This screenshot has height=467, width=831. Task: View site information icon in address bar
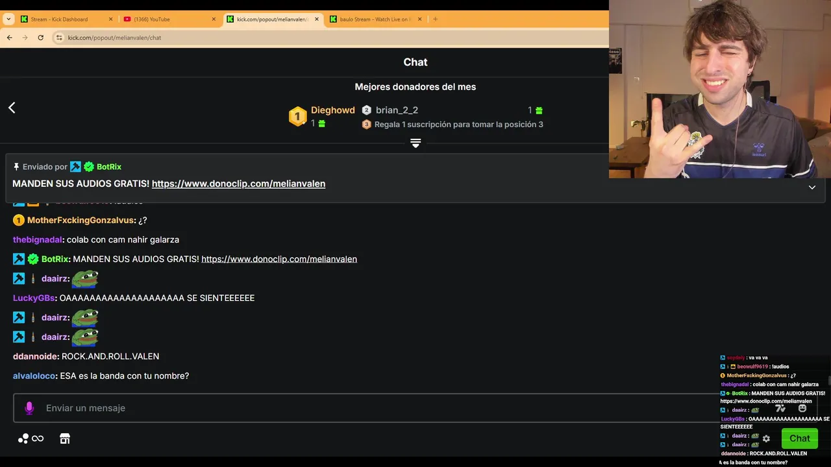pos(59,38)
